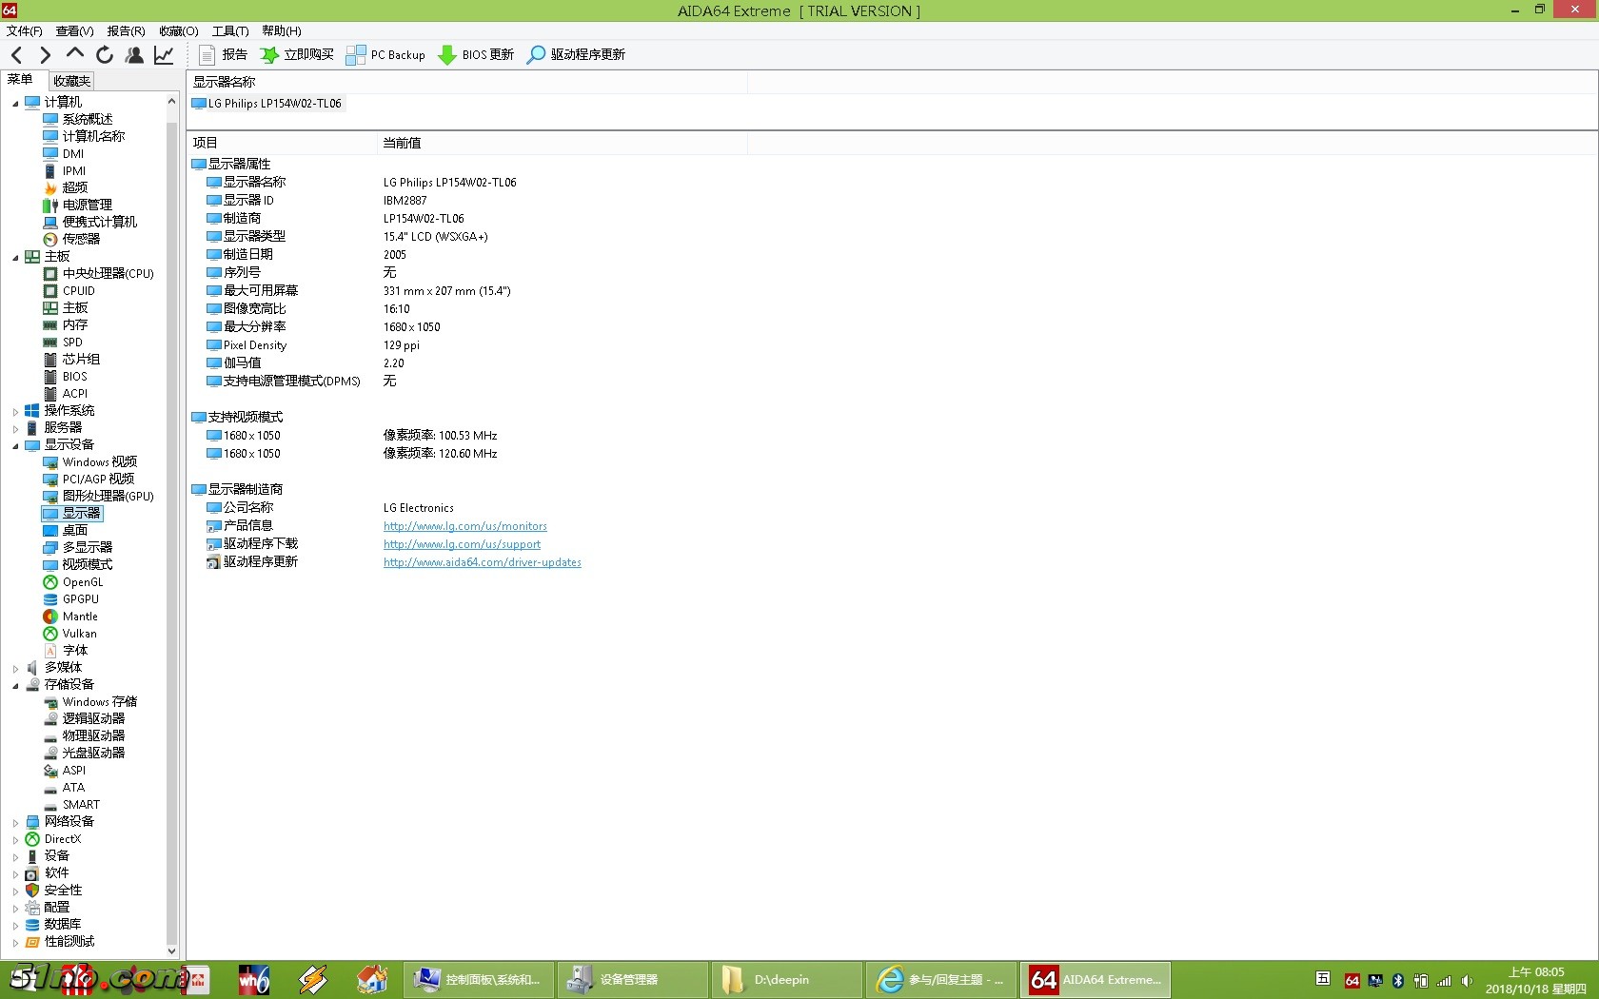Open the graph chart toolbar icon
The height and width of the screenshot is (999, 1599).
pyautogui.click(x=164, y=55)
